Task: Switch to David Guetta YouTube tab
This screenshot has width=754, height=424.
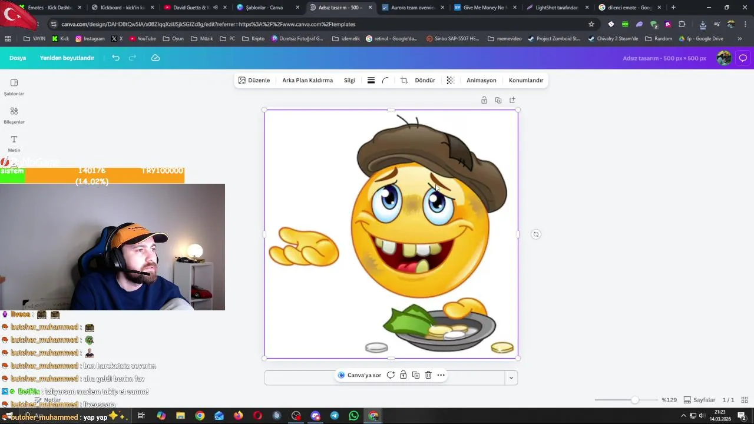Action: (x=187, y=8)
